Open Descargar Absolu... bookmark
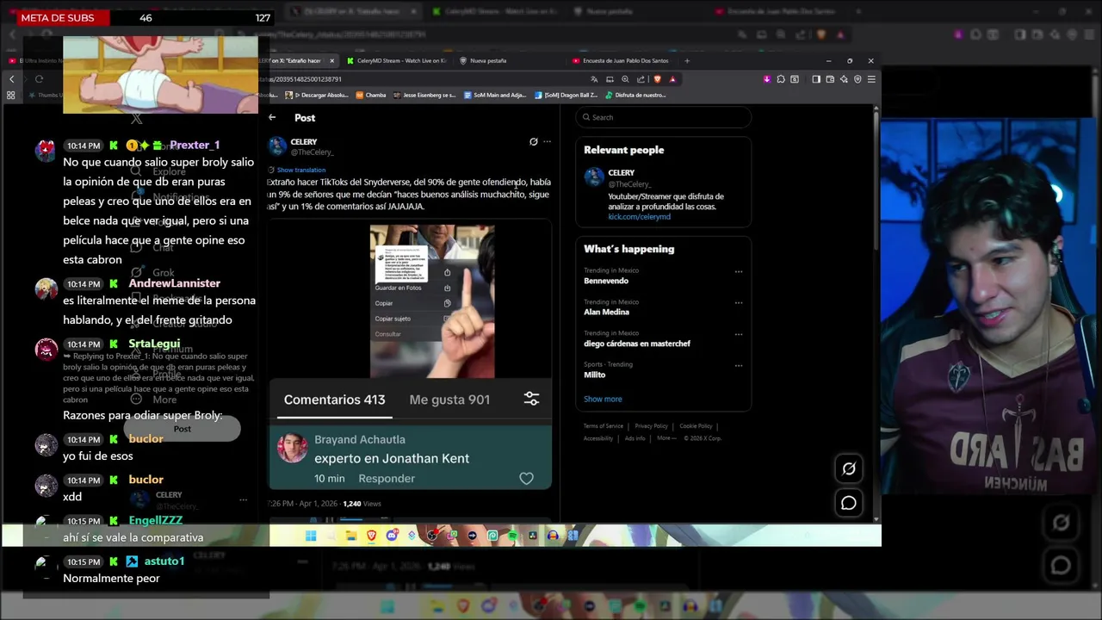The height and width of the screenshot is (620, 1102). coord(319,95)
